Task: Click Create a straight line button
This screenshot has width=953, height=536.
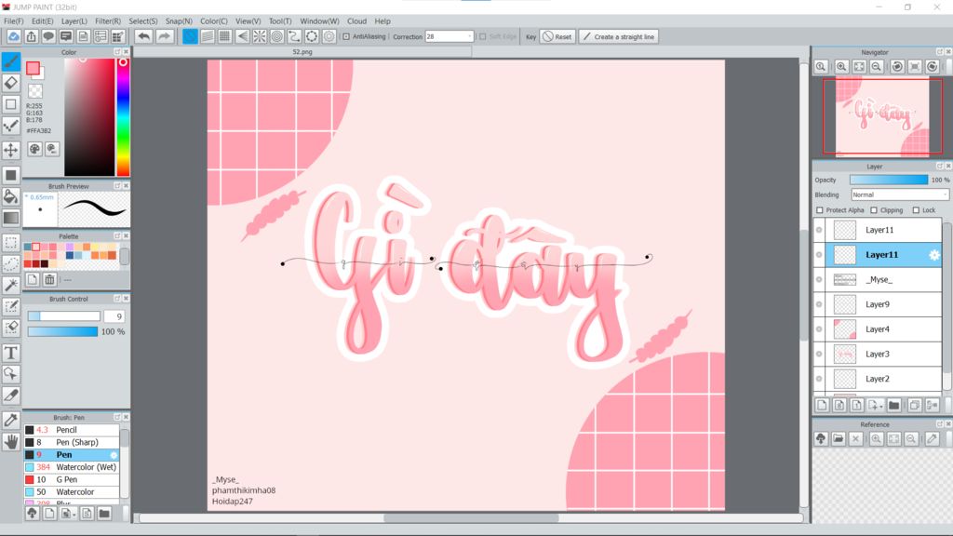Action: coord(619,36)
